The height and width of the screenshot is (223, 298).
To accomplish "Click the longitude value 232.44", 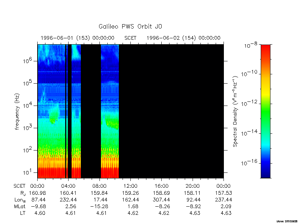I will click(69, 200).
